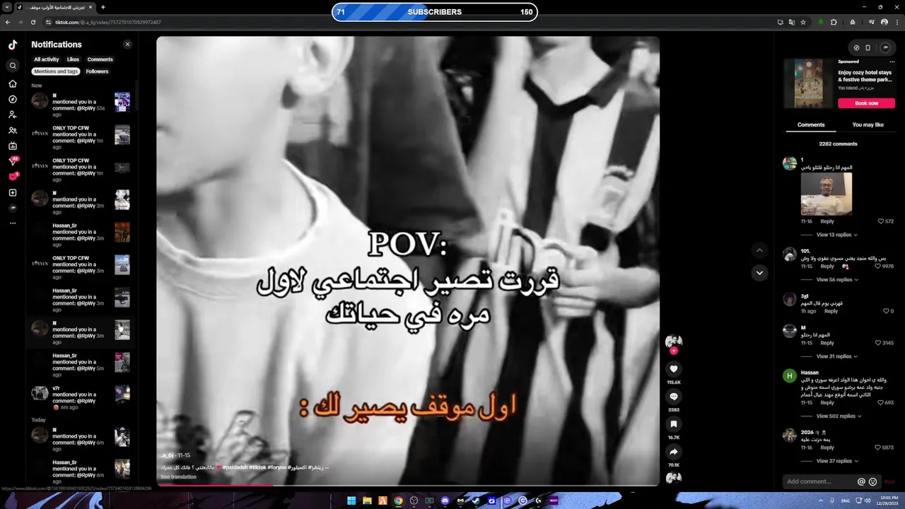905x509 pixels.
Task: Go to TikTok Home (For You) feed
Action: coord(13,83)
